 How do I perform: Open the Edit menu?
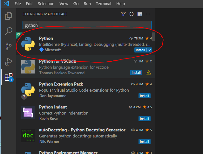click(29, 3)
